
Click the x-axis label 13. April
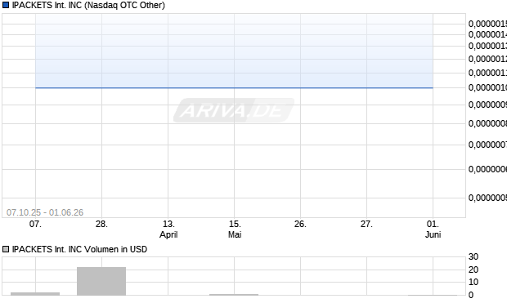coord(168,229)
